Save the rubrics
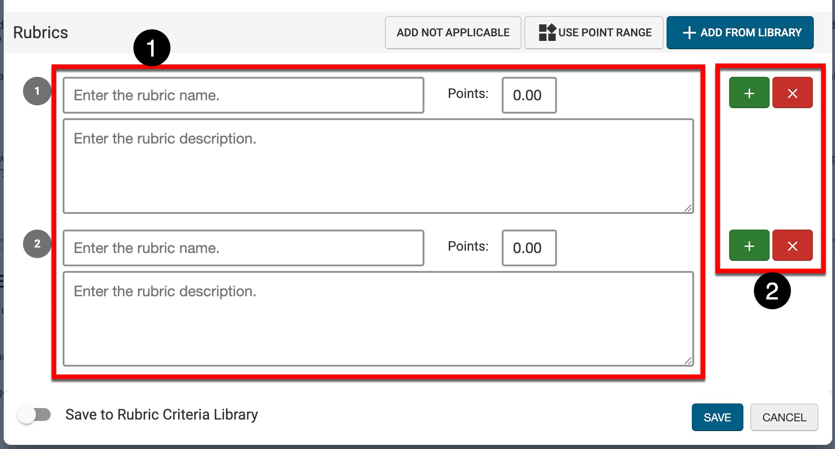The height and width of the screenshot is (449, 835). click(x=717, y=417)
